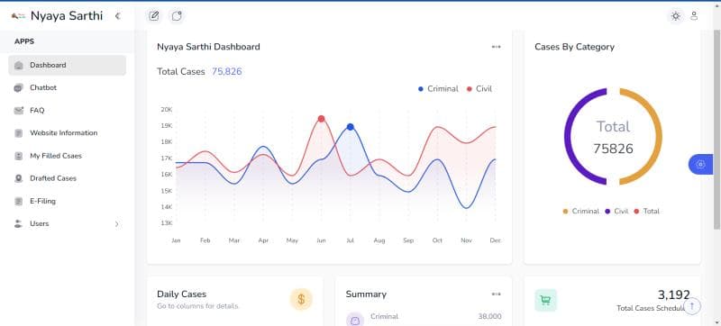Click the green cart icon
721x326 pixels.
546,300
